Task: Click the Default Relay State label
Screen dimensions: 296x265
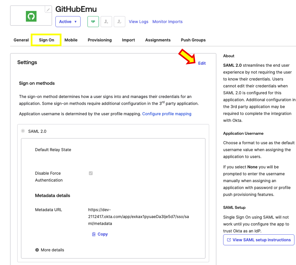Action: (x=53, y=150)
